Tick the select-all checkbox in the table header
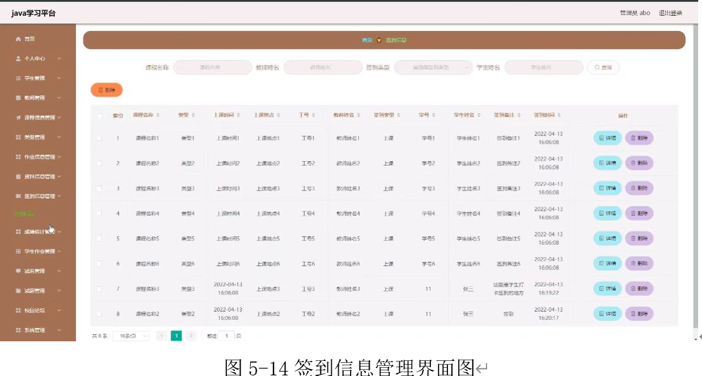Image resolution: width=702 pixels, height=376 pixels. [99, 116]
